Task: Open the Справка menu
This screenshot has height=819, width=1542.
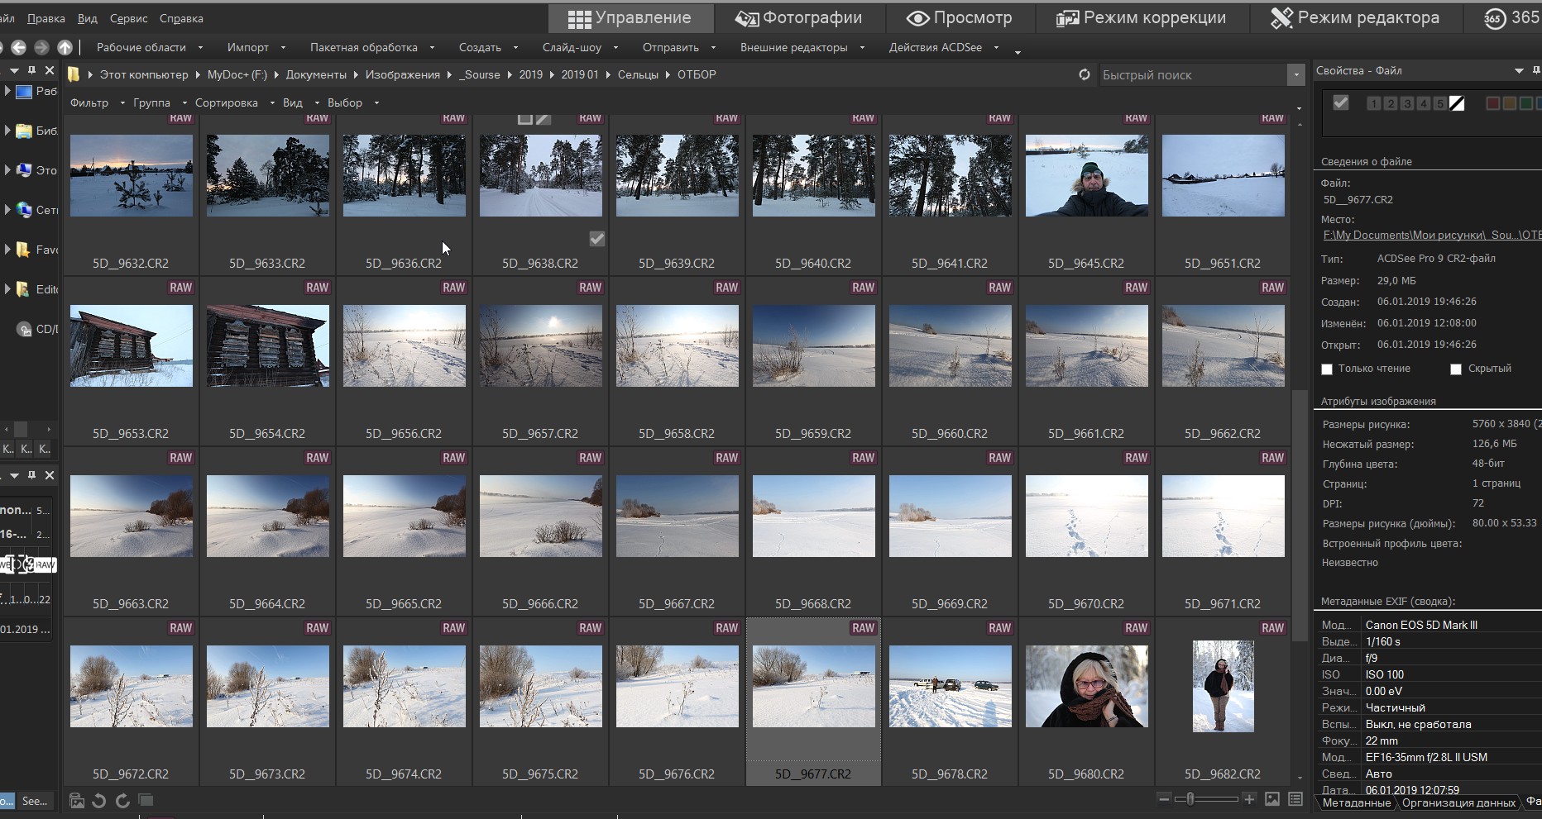Action: click(181, 18)
